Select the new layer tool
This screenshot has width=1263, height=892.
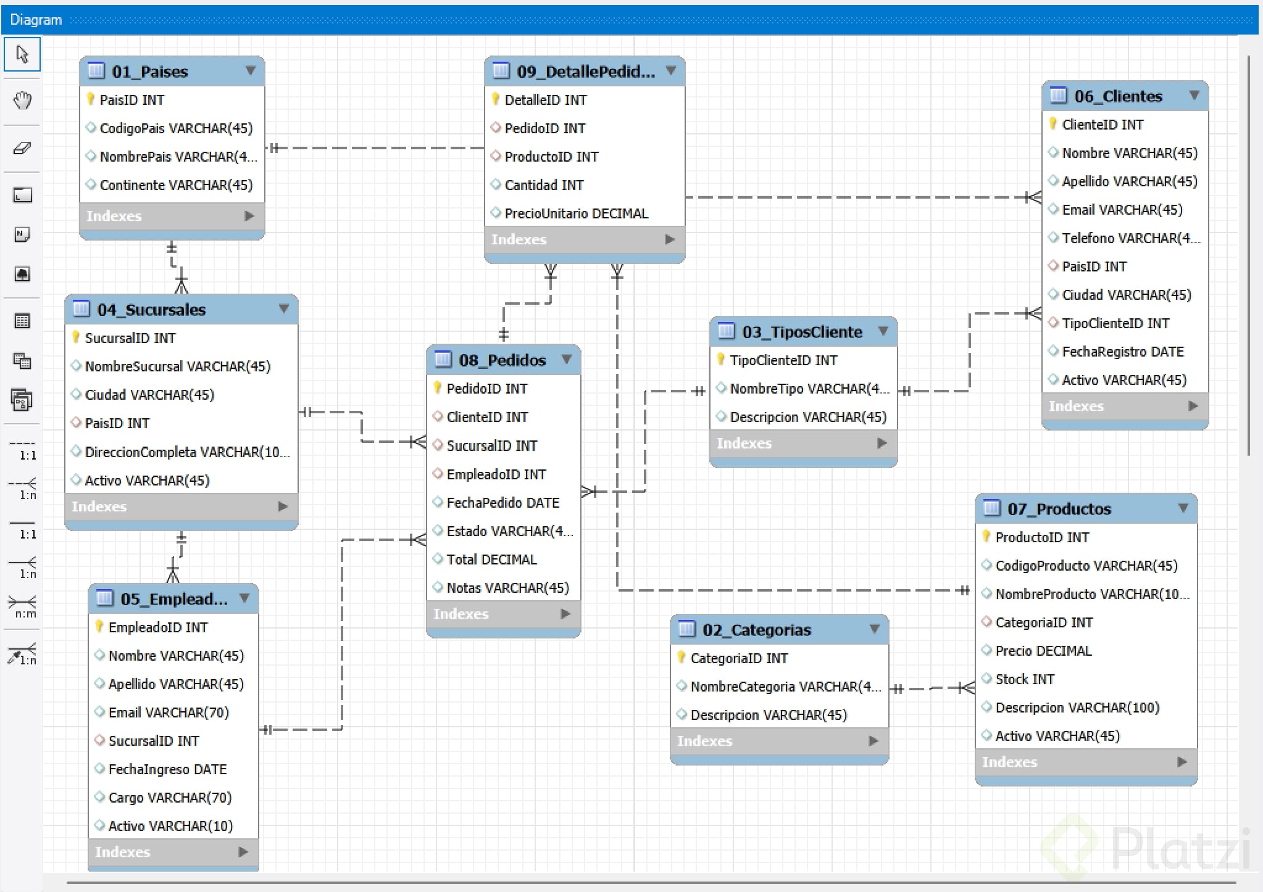(22, 196)
